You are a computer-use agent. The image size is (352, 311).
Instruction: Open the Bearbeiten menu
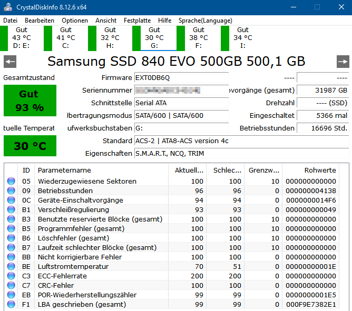40,21
